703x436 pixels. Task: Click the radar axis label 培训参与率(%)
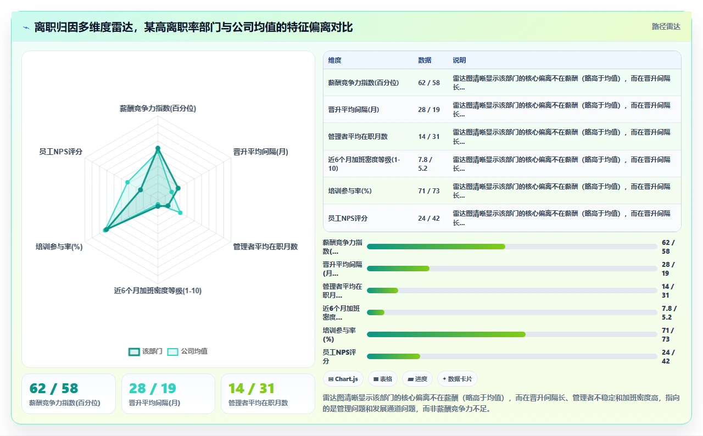point(59,247)
